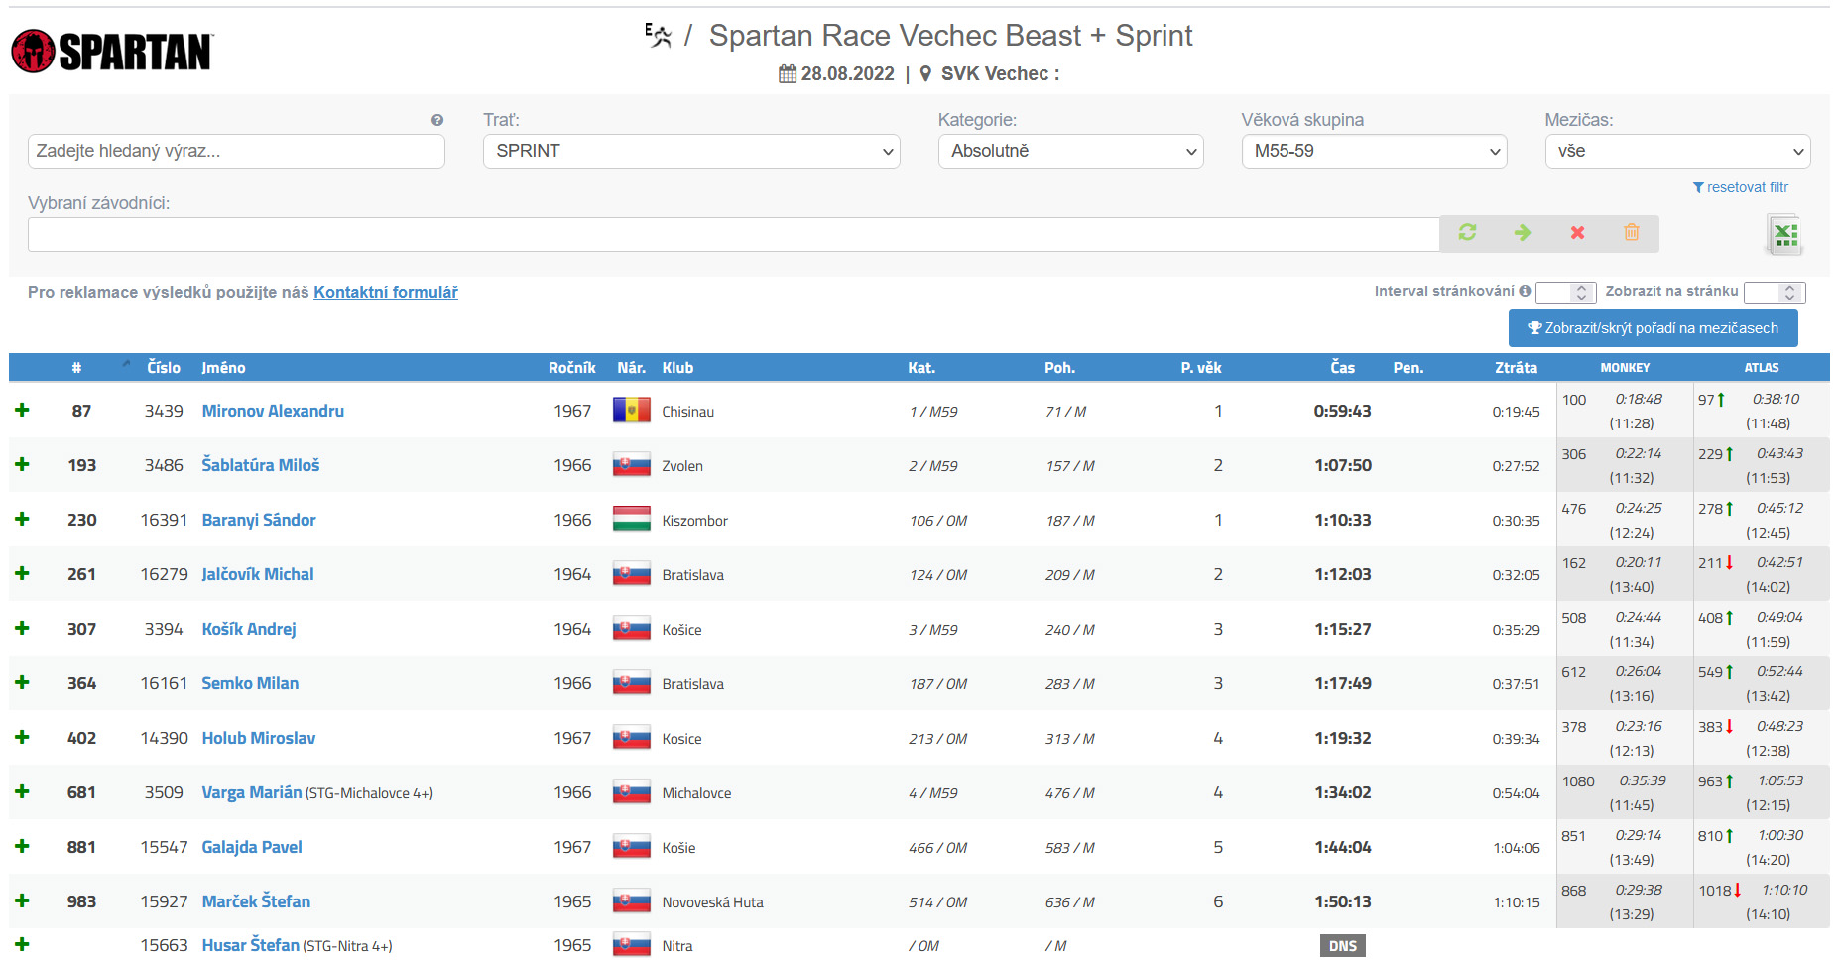
Task: Add Husar Štefan with green plus
Action: click(x=22, y=944)
